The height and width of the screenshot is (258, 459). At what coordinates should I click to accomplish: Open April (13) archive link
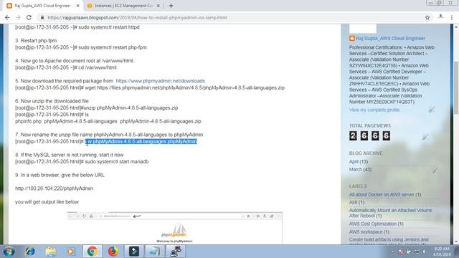click(359, 162)
